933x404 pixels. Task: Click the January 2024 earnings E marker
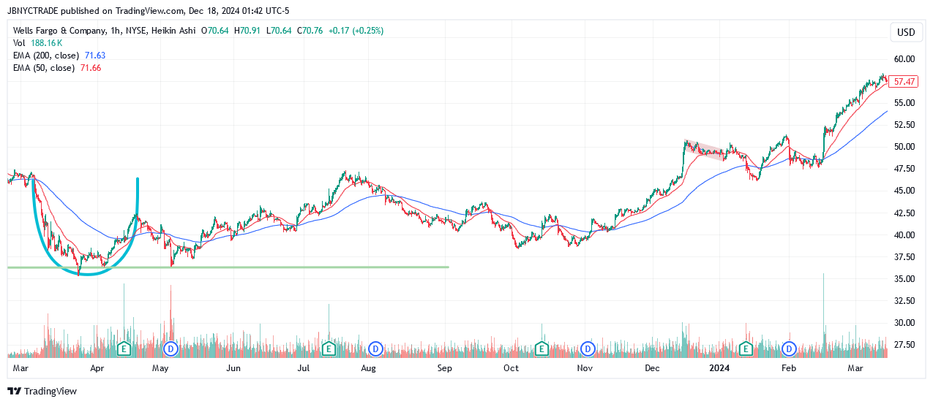pyautogui.click(x=746, y=348)
